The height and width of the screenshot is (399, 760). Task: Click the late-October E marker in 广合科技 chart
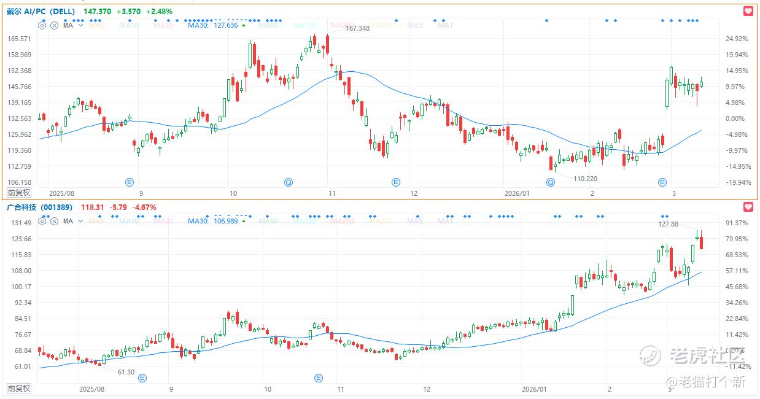coord(318,378)
